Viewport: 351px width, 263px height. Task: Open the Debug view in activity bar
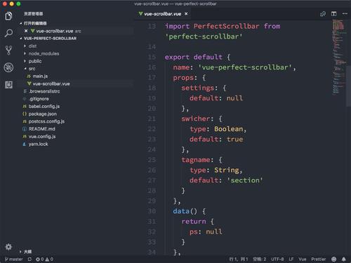pos(8,67)
